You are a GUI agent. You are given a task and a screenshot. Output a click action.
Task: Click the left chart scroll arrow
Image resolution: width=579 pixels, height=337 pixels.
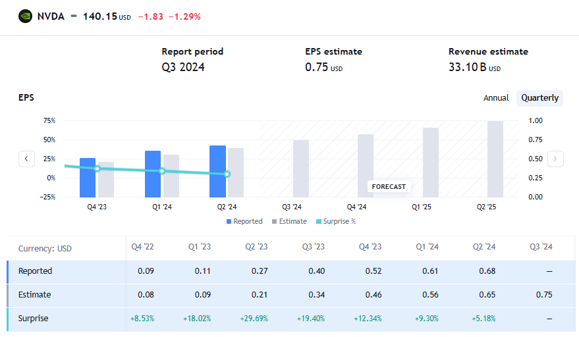26,159
